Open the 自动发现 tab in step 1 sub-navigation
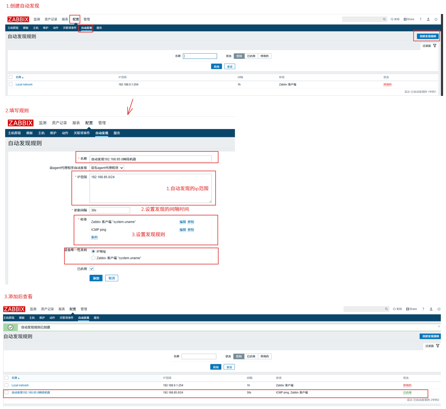This screenshot has height=409, width=446. pyautogui.click(x=86, y=28)
